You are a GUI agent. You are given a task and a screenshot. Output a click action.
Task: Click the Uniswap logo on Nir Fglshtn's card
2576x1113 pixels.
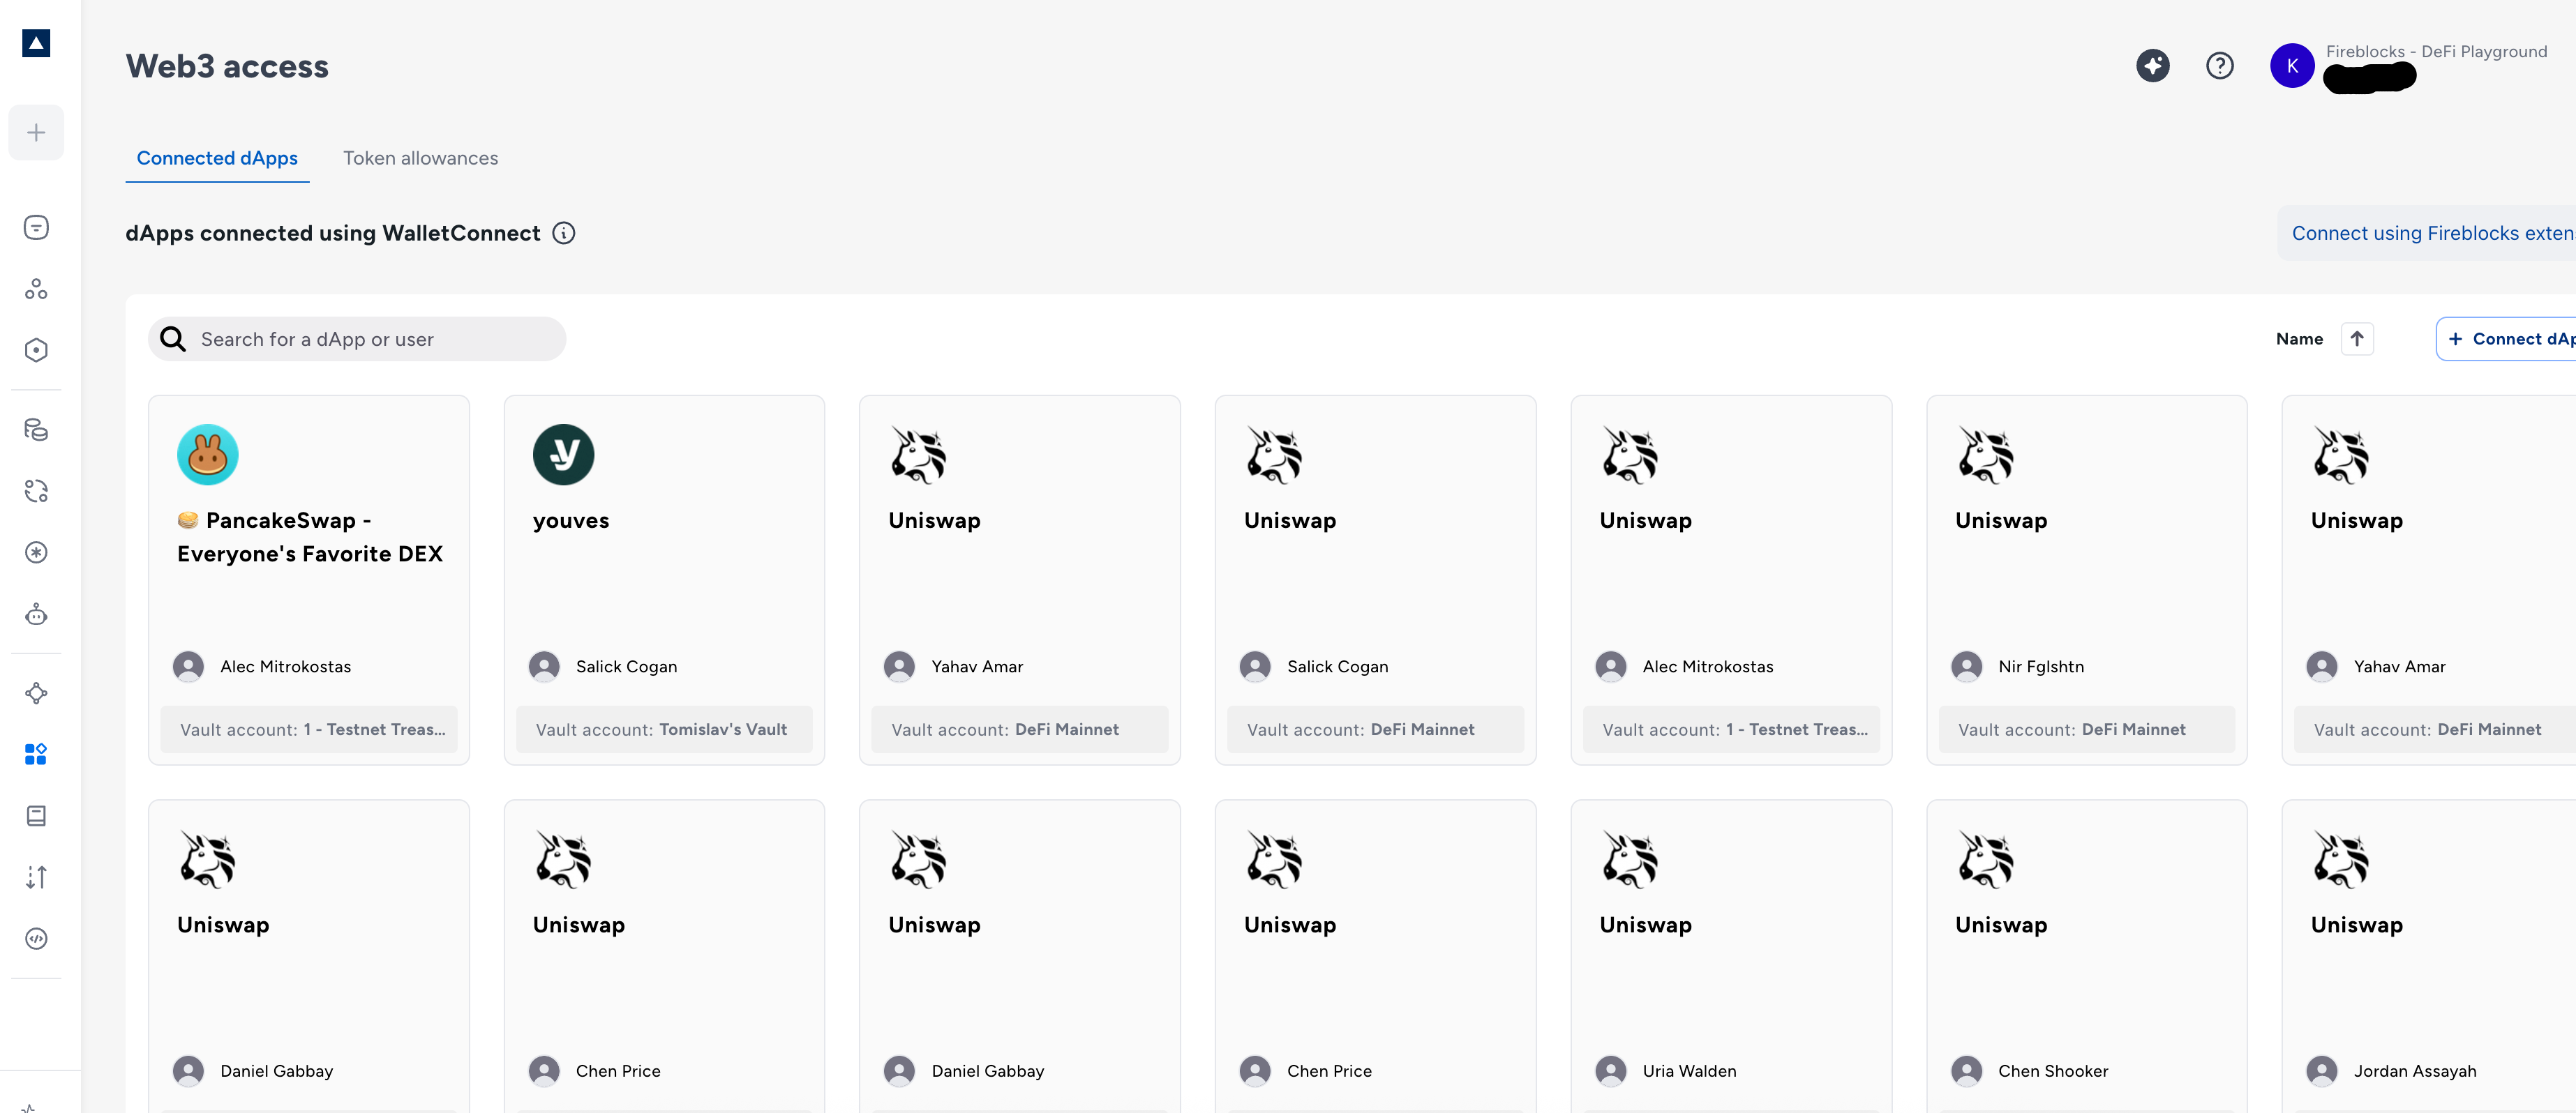click(x=1985, y=455)
